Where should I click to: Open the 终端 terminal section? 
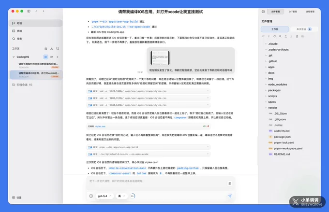(x=36, y=31)
